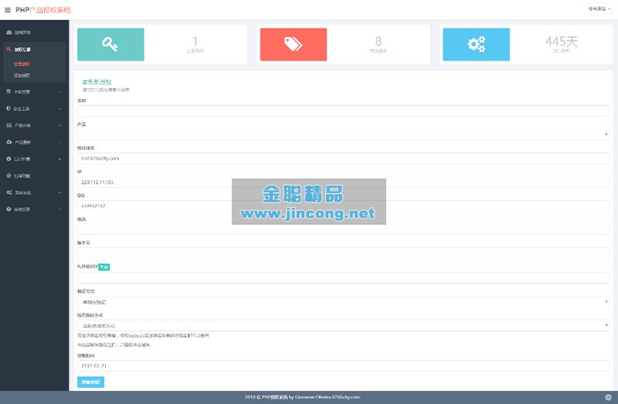Screen dimensions: 618x404
Task: Open the user account dropdown at top right
Action: (x=599, y=8)
